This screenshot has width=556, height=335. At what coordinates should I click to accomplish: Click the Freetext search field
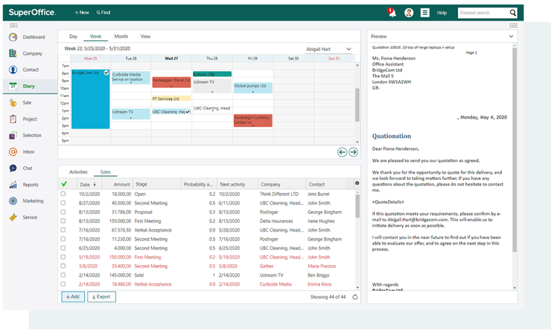(x=482, y=13)
